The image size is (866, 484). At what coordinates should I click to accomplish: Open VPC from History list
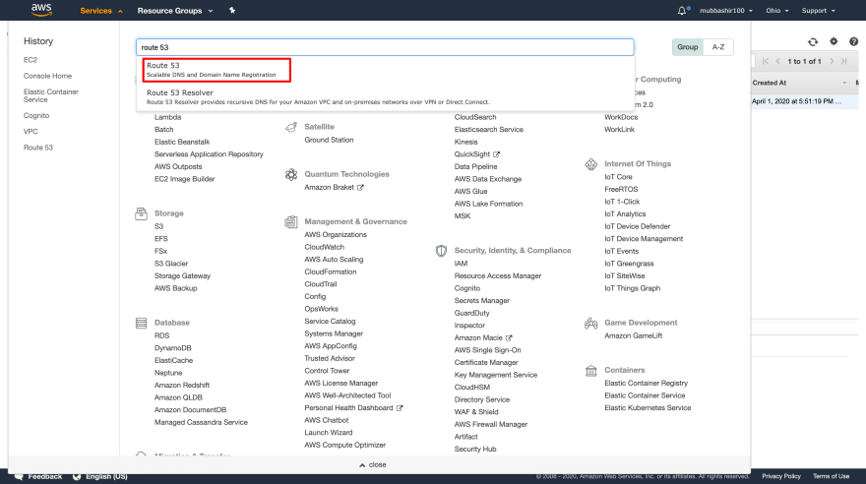click(x=31, y=132)
